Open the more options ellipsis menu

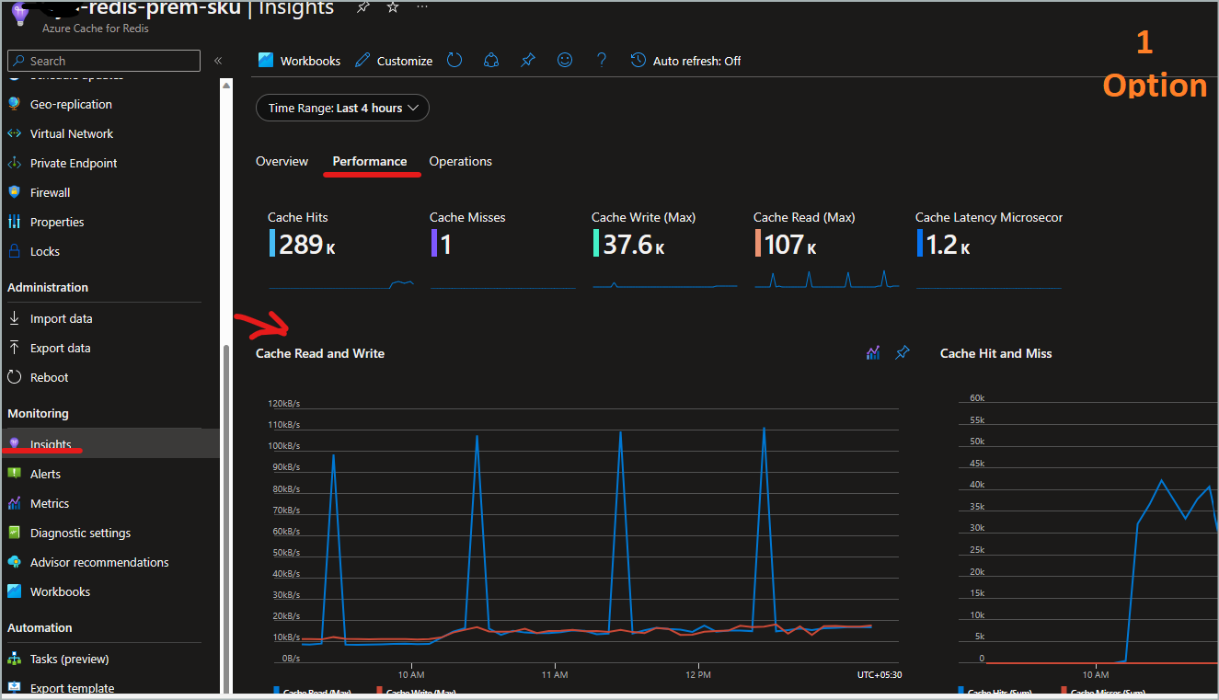click(421, 7)
